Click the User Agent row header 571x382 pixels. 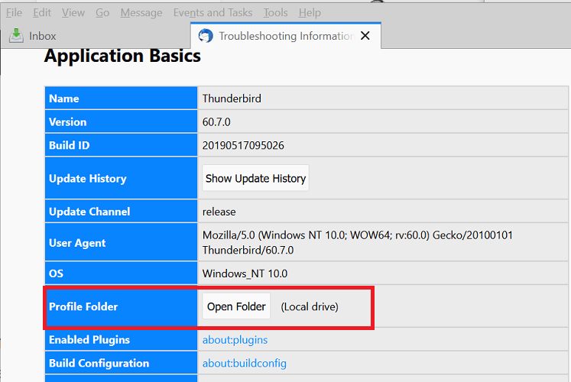pyautogui.click(x=121, y=242)
